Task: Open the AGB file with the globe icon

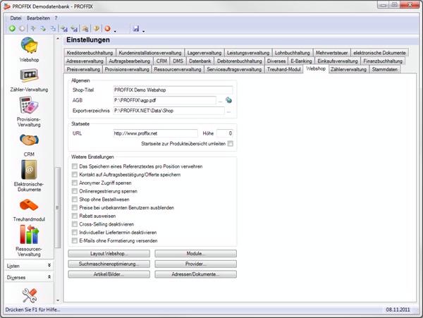Action: click(228, 100)
